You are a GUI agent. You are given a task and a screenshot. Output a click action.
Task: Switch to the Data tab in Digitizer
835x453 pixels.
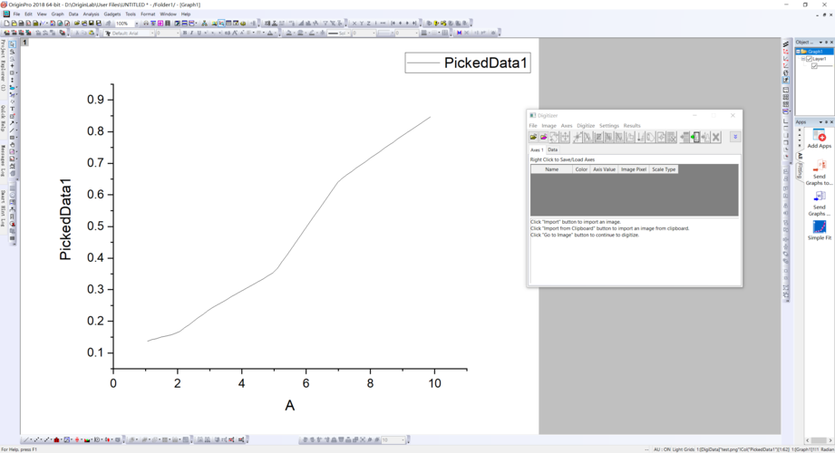pos(552,149)
